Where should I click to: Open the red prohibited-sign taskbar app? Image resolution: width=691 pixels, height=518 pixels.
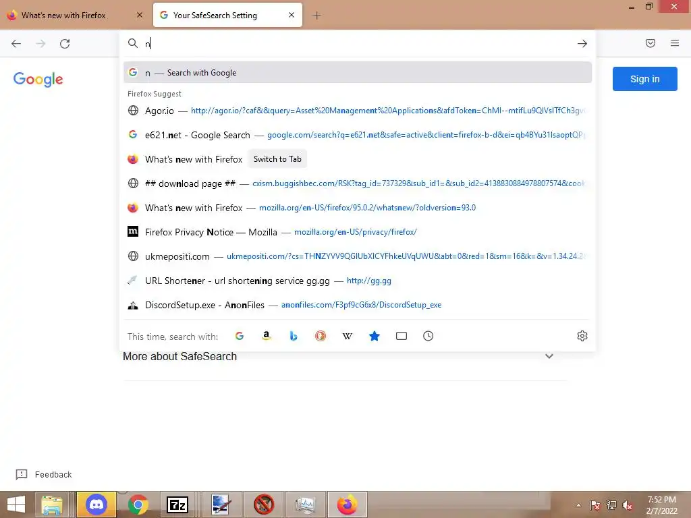264,505
